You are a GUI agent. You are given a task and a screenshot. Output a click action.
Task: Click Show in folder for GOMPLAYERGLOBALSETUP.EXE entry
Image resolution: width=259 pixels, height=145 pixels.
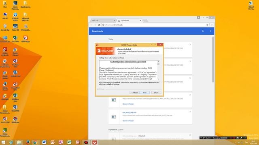[x=128, y=104]
